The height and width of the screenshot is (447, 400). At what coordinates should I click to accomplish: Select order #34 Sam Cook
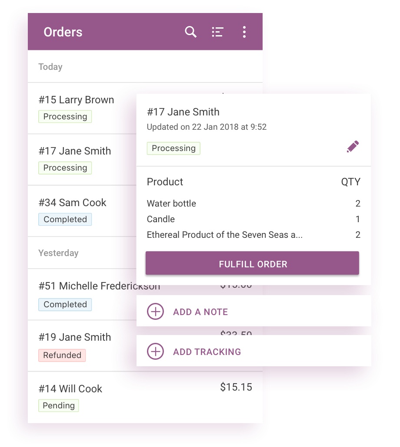(72, 203)
